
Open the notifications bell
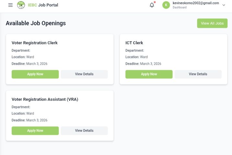coord(152,5)
